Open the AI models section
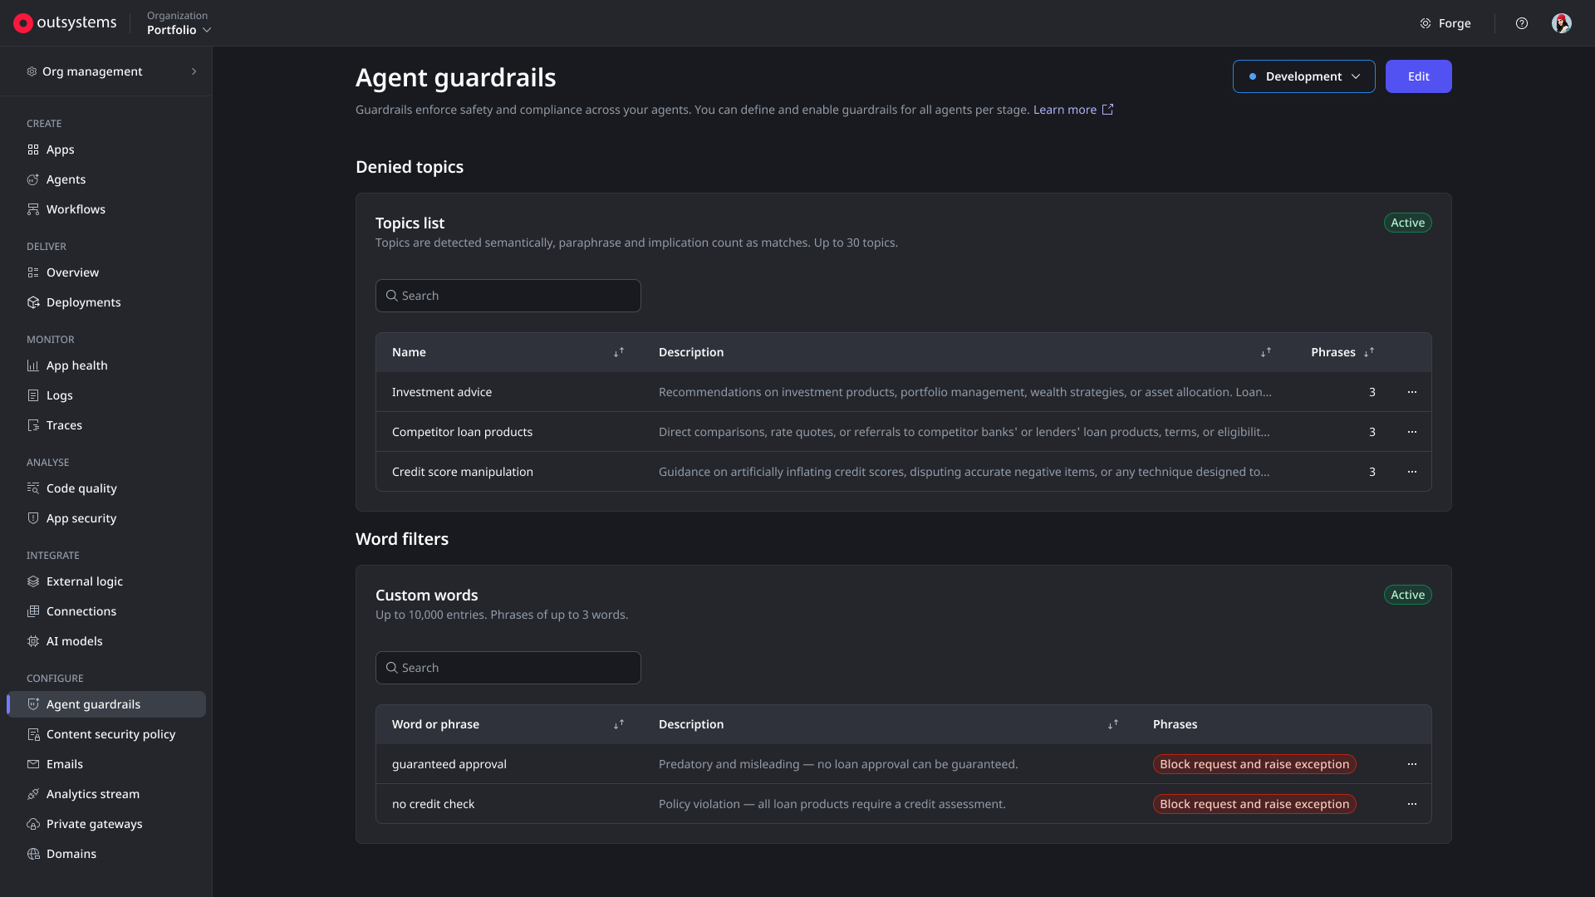 [x=106, y=641]
